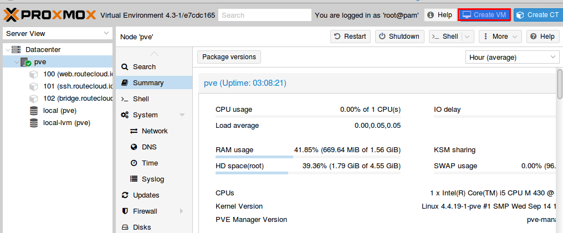Screen dimensions: 563x233
Task: Click the Restart node button
Action: 350,37
